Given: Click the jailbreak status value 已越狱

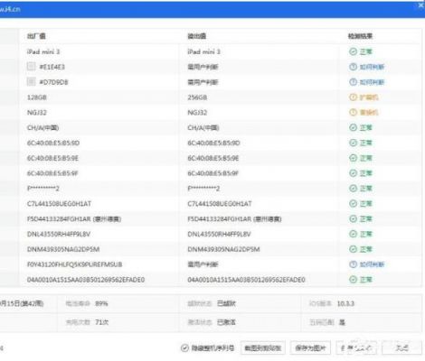Looking at the screenshot, I should tap(226, 303).
